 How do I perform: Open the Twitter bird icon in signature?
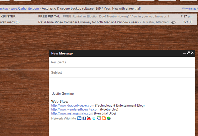coord(94,118)
